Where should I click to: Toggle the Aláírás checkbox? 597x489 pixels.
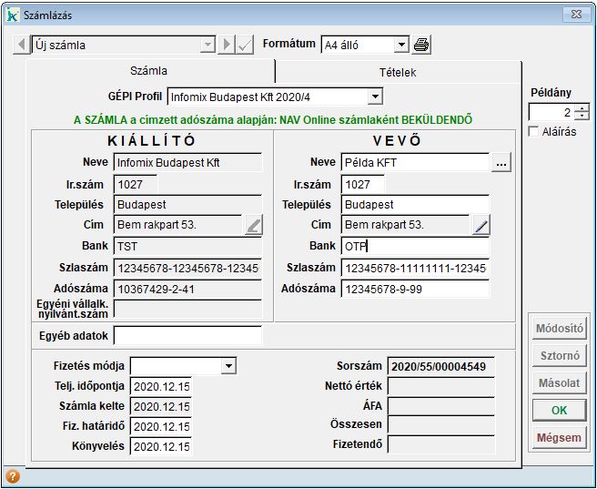point(534,132)
